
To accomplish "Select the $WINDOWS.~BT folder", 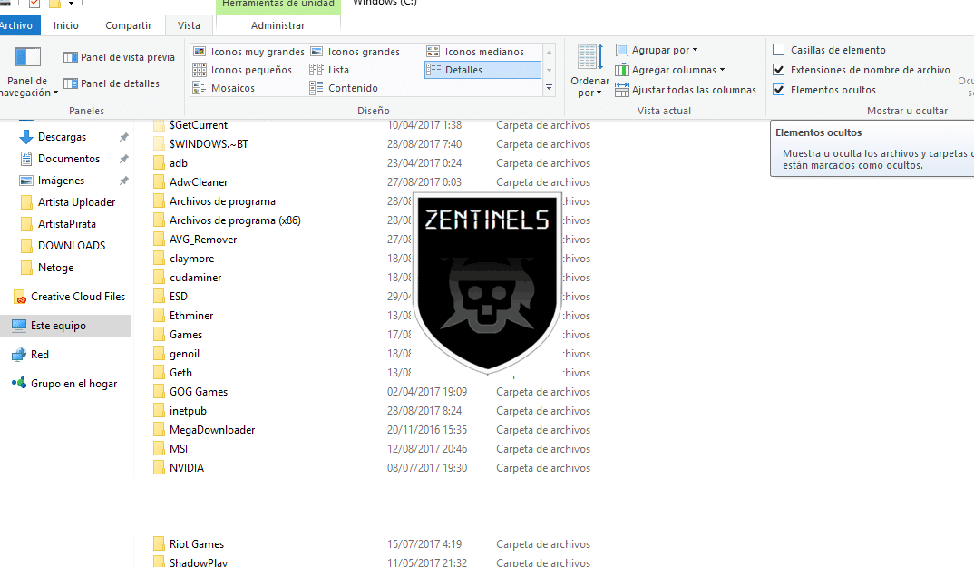I will (208, 144).
